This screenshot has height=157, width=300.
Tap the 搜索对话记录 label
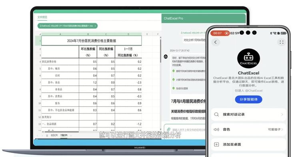tap(234, 114)
